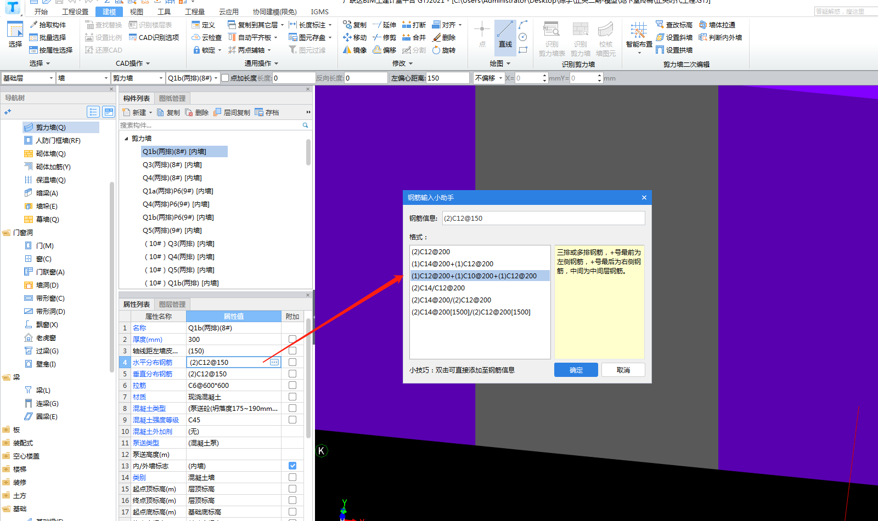Open the 基础层 floor dropdown

click(28, 78)
